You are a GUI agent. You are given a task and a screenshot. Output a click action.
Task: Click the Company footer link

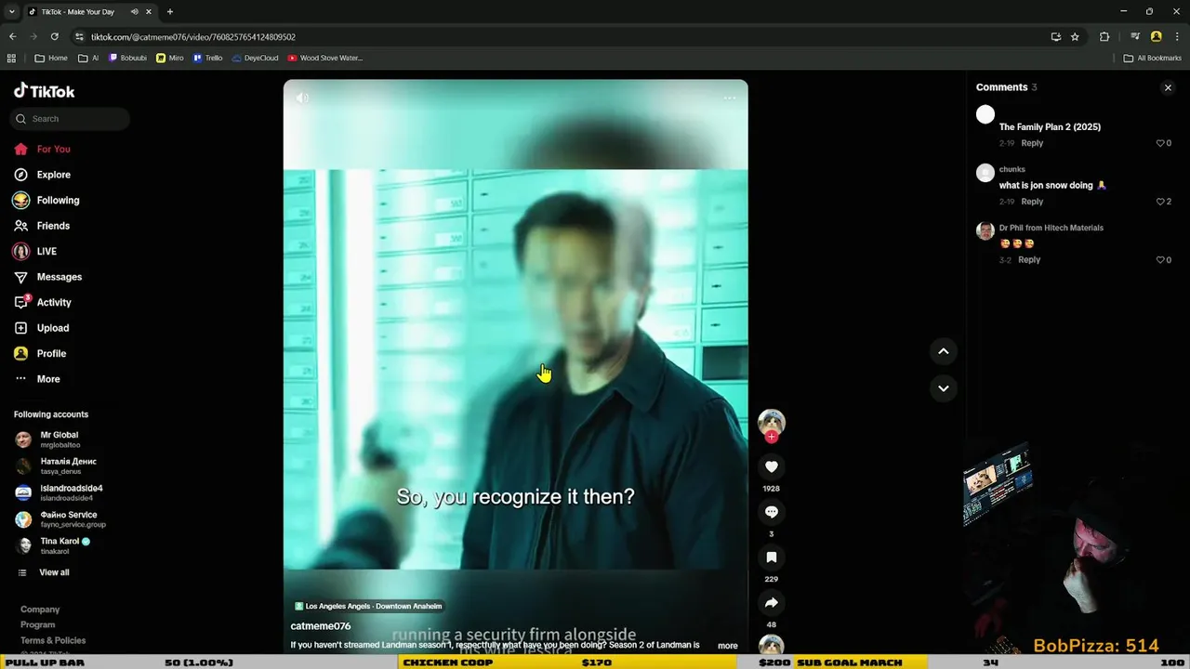[x=40, y=610]
